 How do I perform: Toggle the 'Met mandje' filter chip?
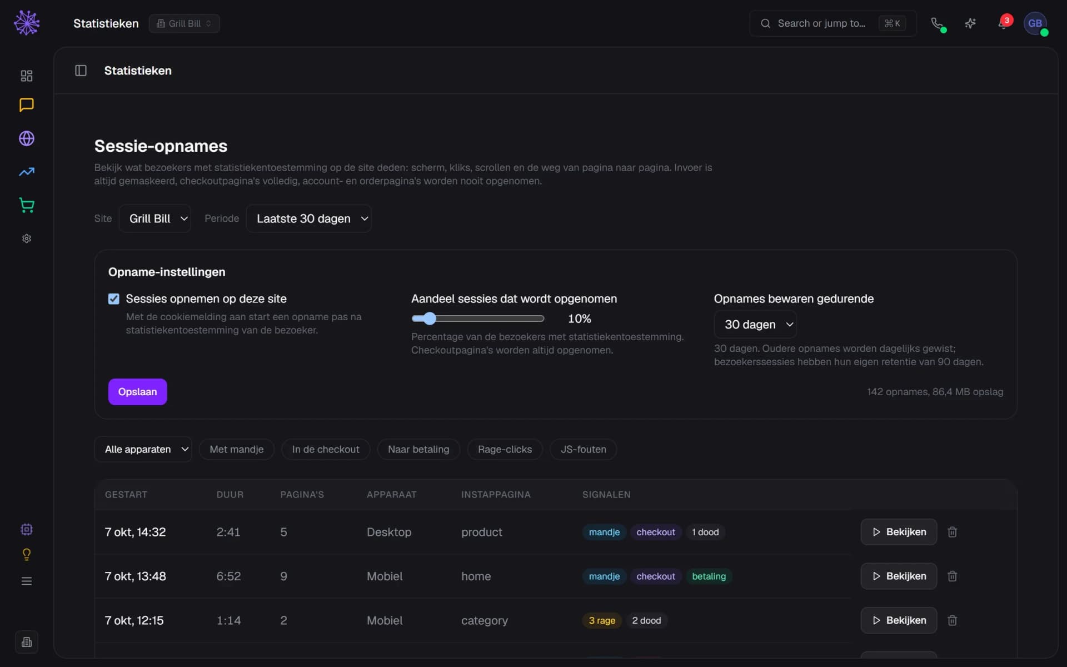pyautogui.click(x=237, y=449)
